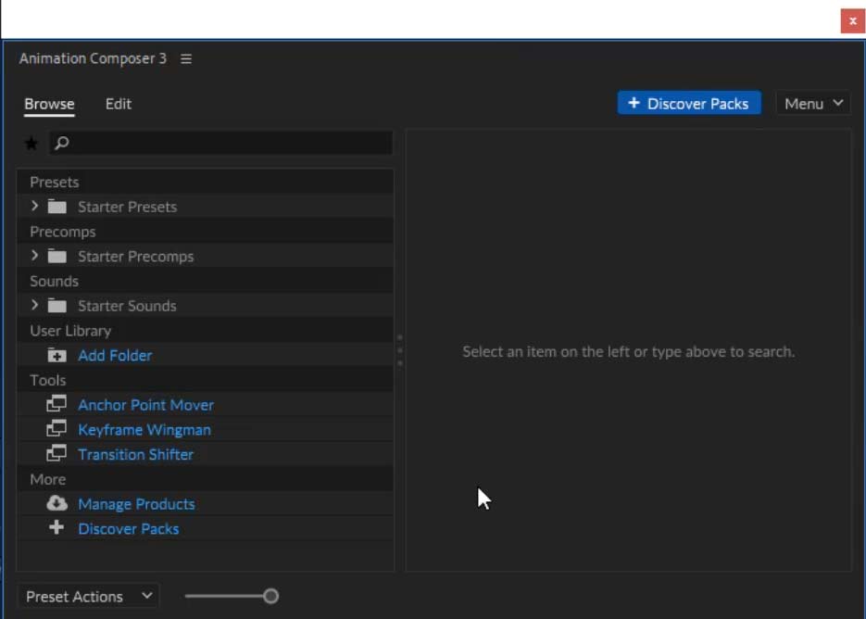Image resolution: width=866 pixels, height=619 pixels.
Task: Select the Starter Precomps tree row text
Action: [136, 257]
